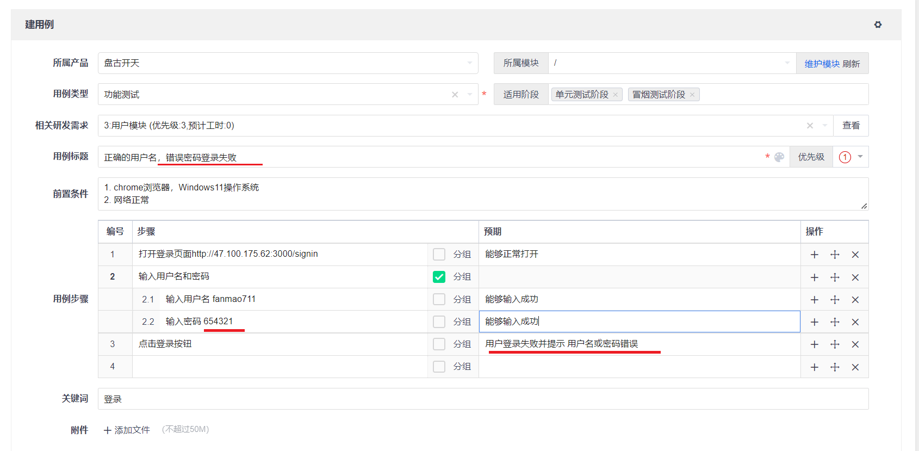Click the plus icon to add attachment
The image size is (919, 451).
pos(108,430)
